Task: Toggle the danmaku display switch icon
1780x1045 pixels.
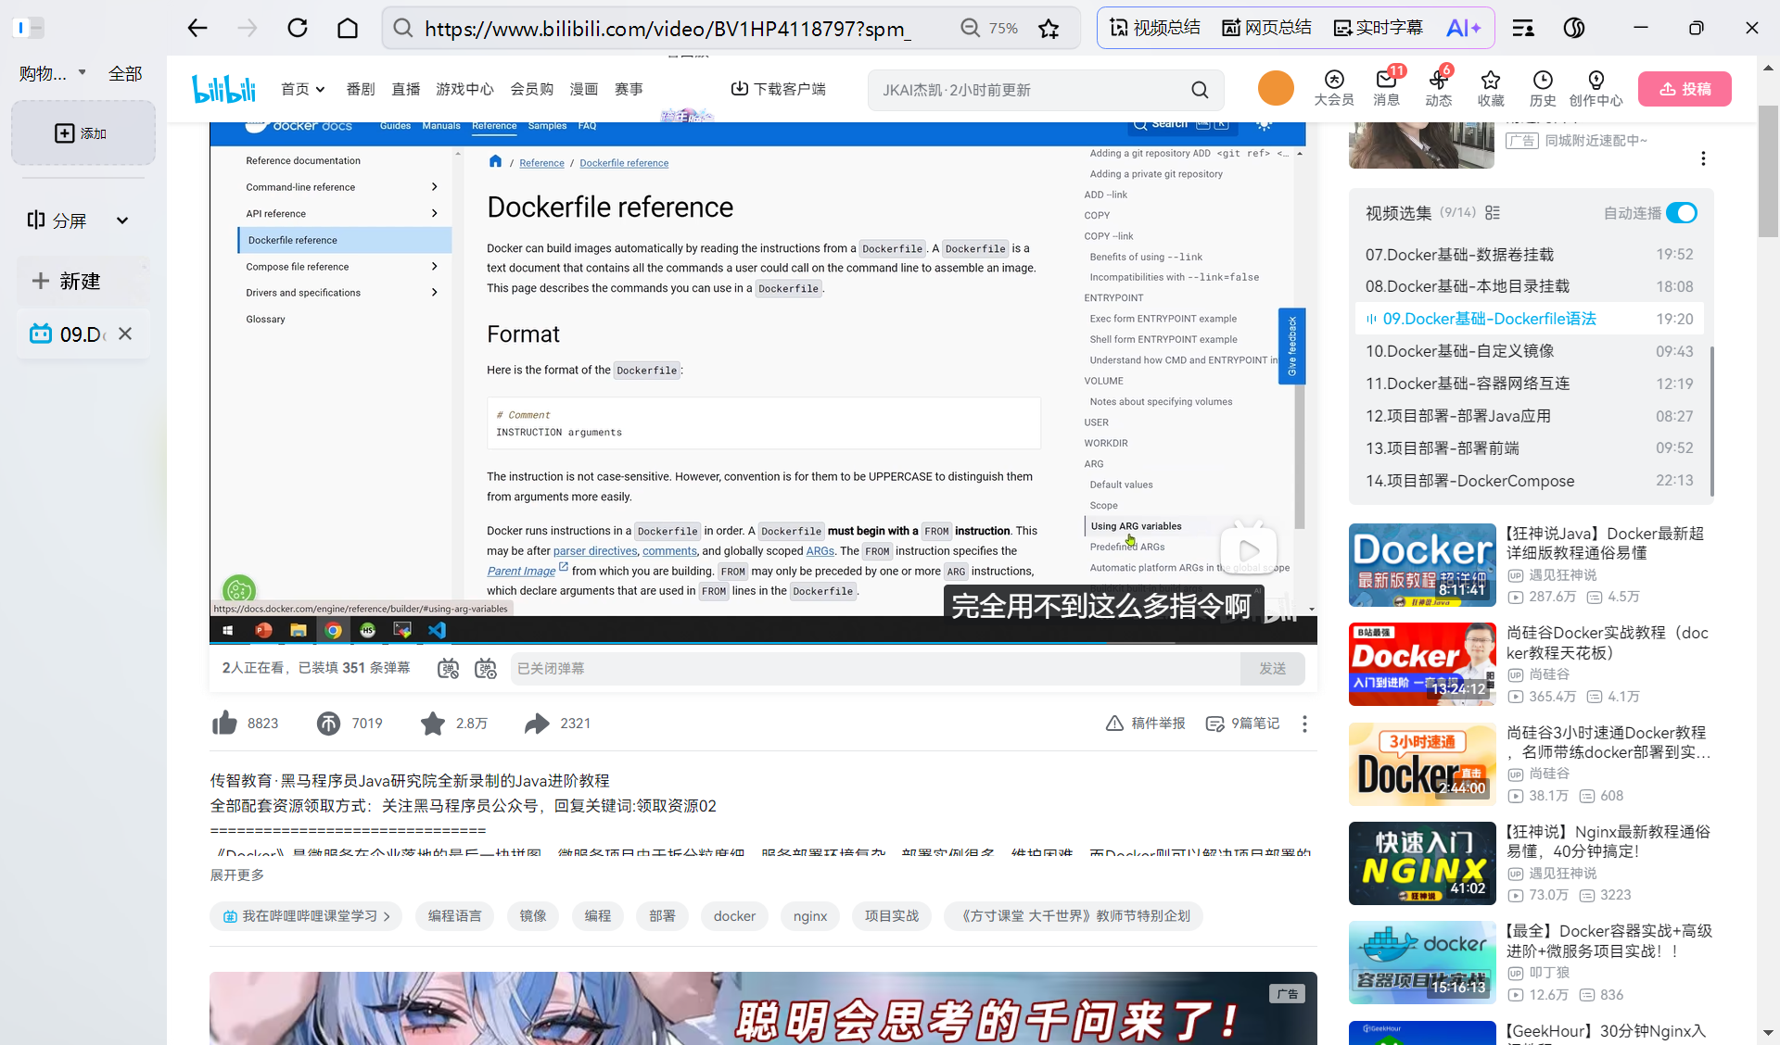Action: coord(448,669)
